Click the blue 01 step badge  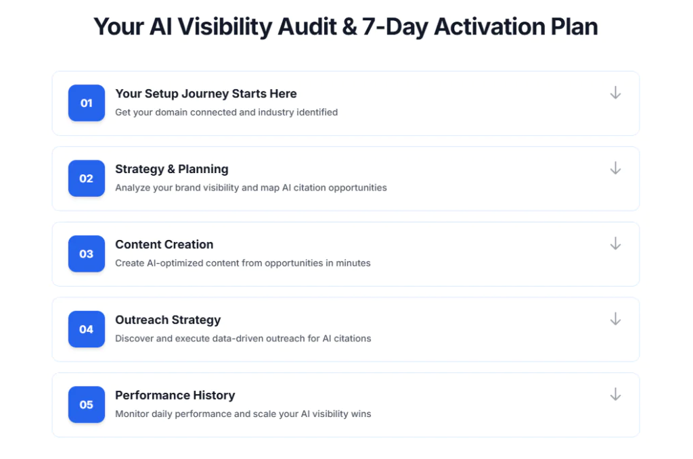click(x=87, y=103)
